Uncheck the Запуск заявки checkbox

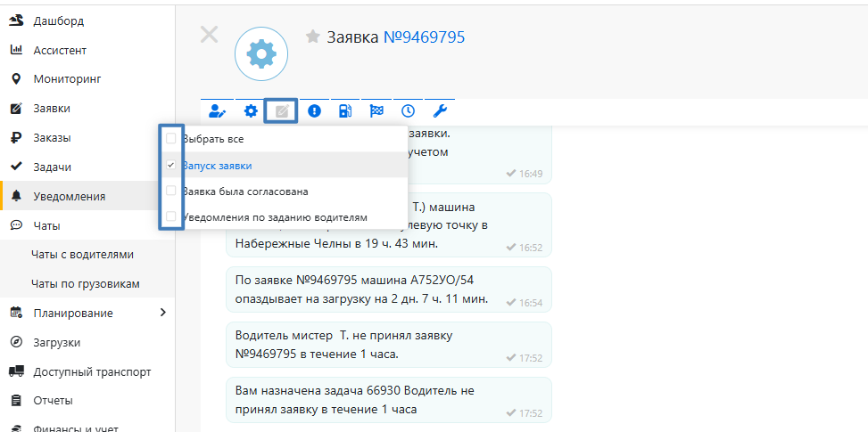point(171,165)
